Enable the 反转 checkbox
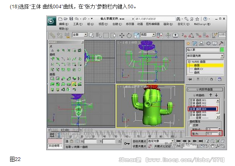This screenshot has height=166, width=235. [x=191, y=125]
